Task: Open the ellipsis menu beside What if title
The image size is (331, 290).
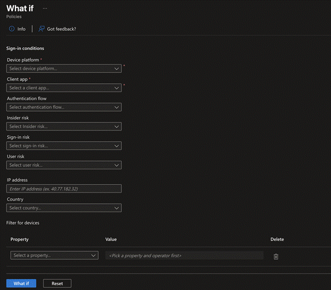Action: click(45, 8)
